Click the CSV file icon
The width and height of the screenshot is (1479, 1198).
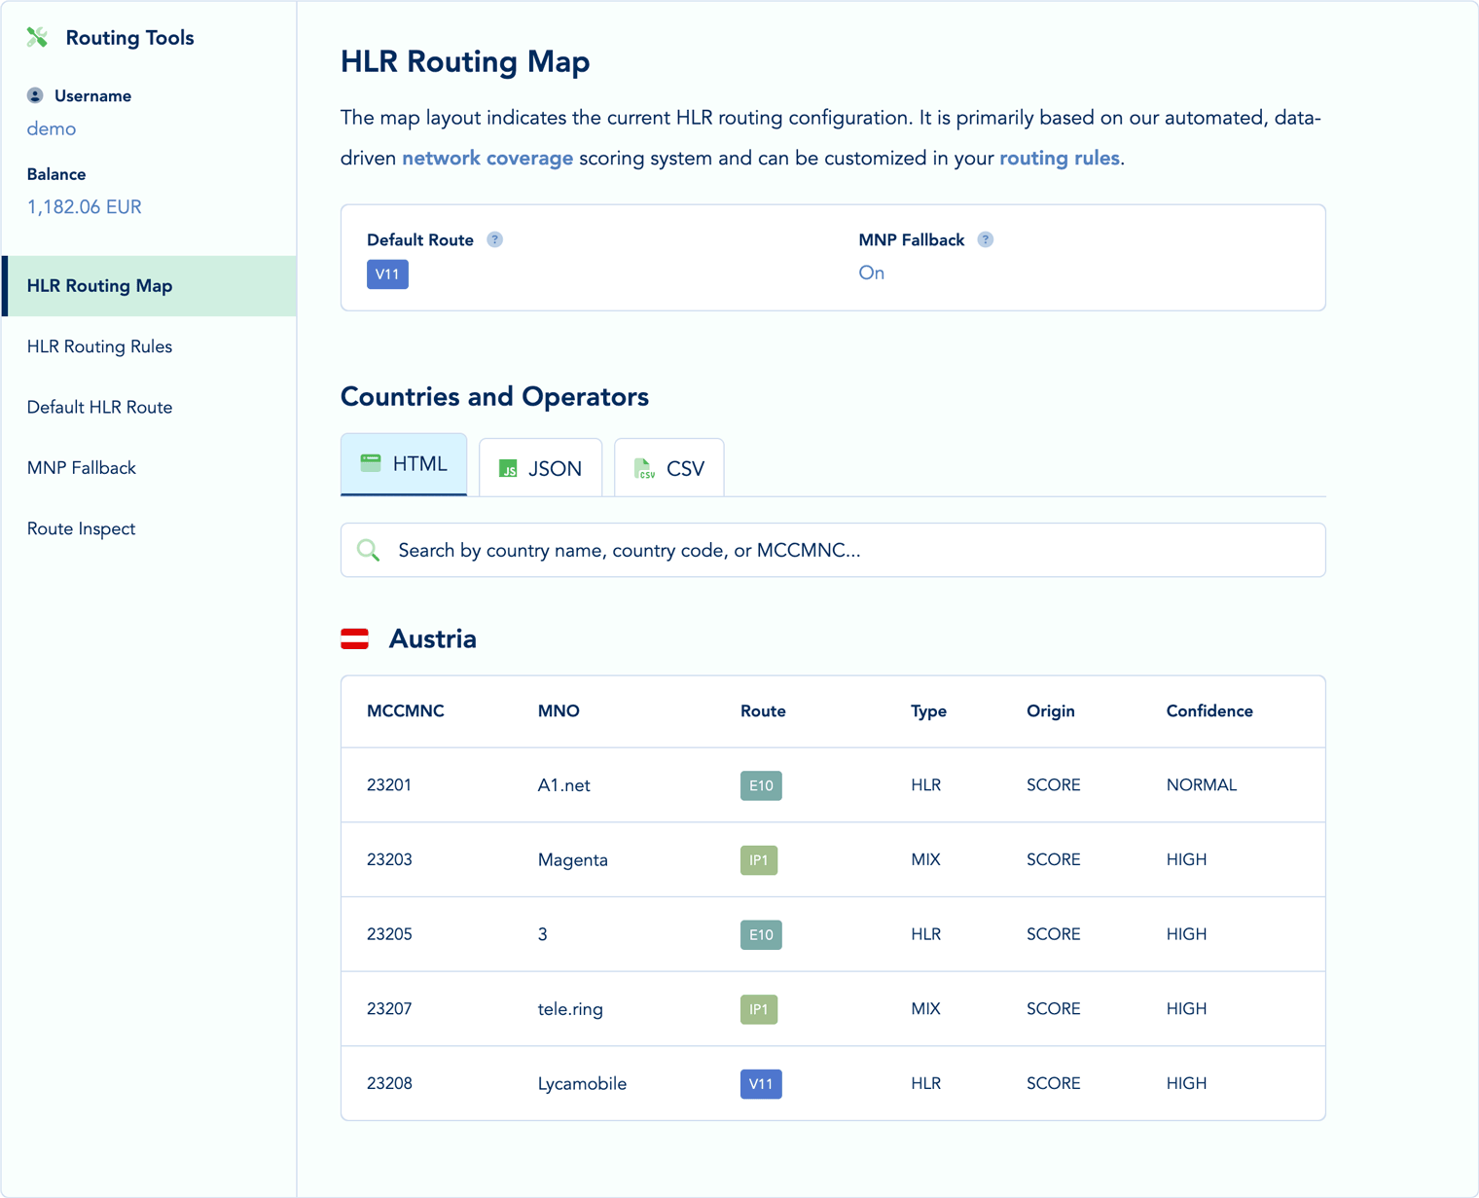tap(643, 468)
